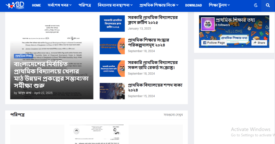Click the শপথ বাক্য ২০২৪ article thumbnail

coord(112,91)
